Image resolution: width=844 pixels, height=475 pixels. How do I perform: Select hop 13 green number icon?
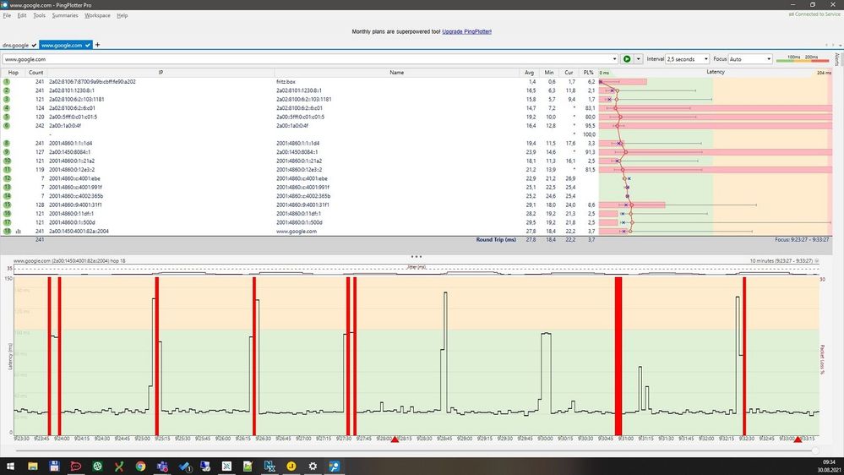coord(7,187)
